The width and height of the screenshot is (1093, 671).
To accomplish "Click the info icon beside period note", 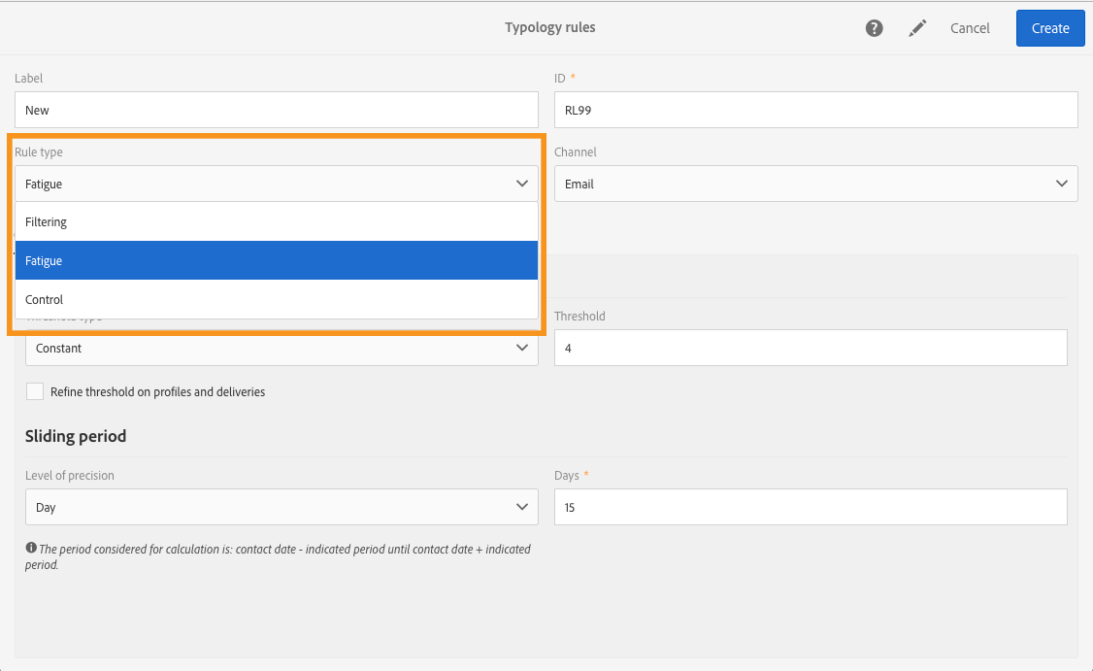I will (31, 549).
